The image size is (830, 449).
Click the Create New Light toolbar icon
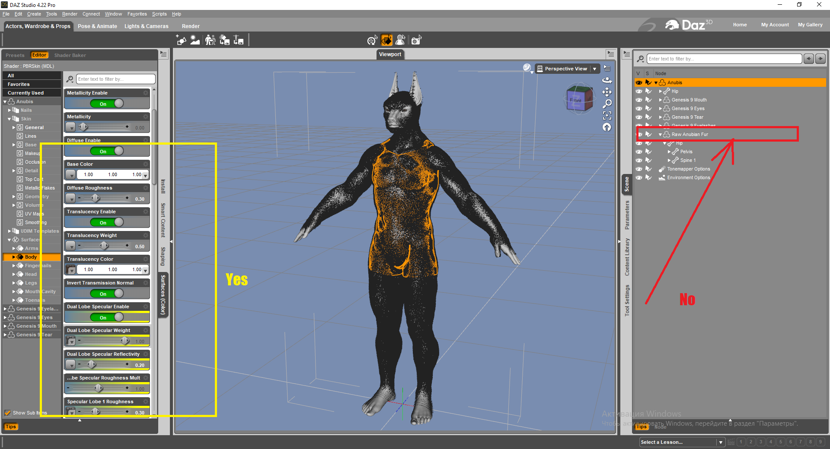[195, 40]
